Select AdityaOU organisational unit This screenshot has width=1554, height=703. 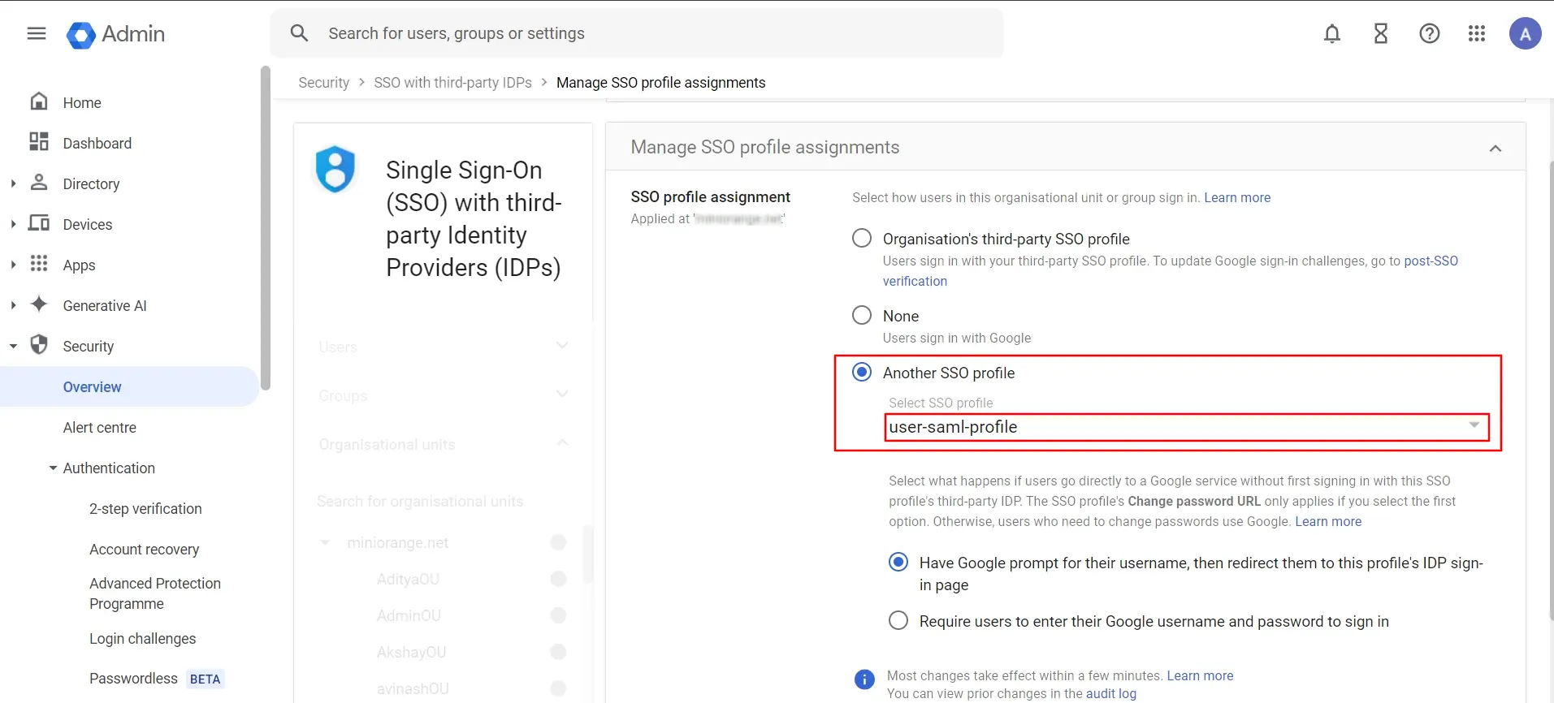coord(408,580)
